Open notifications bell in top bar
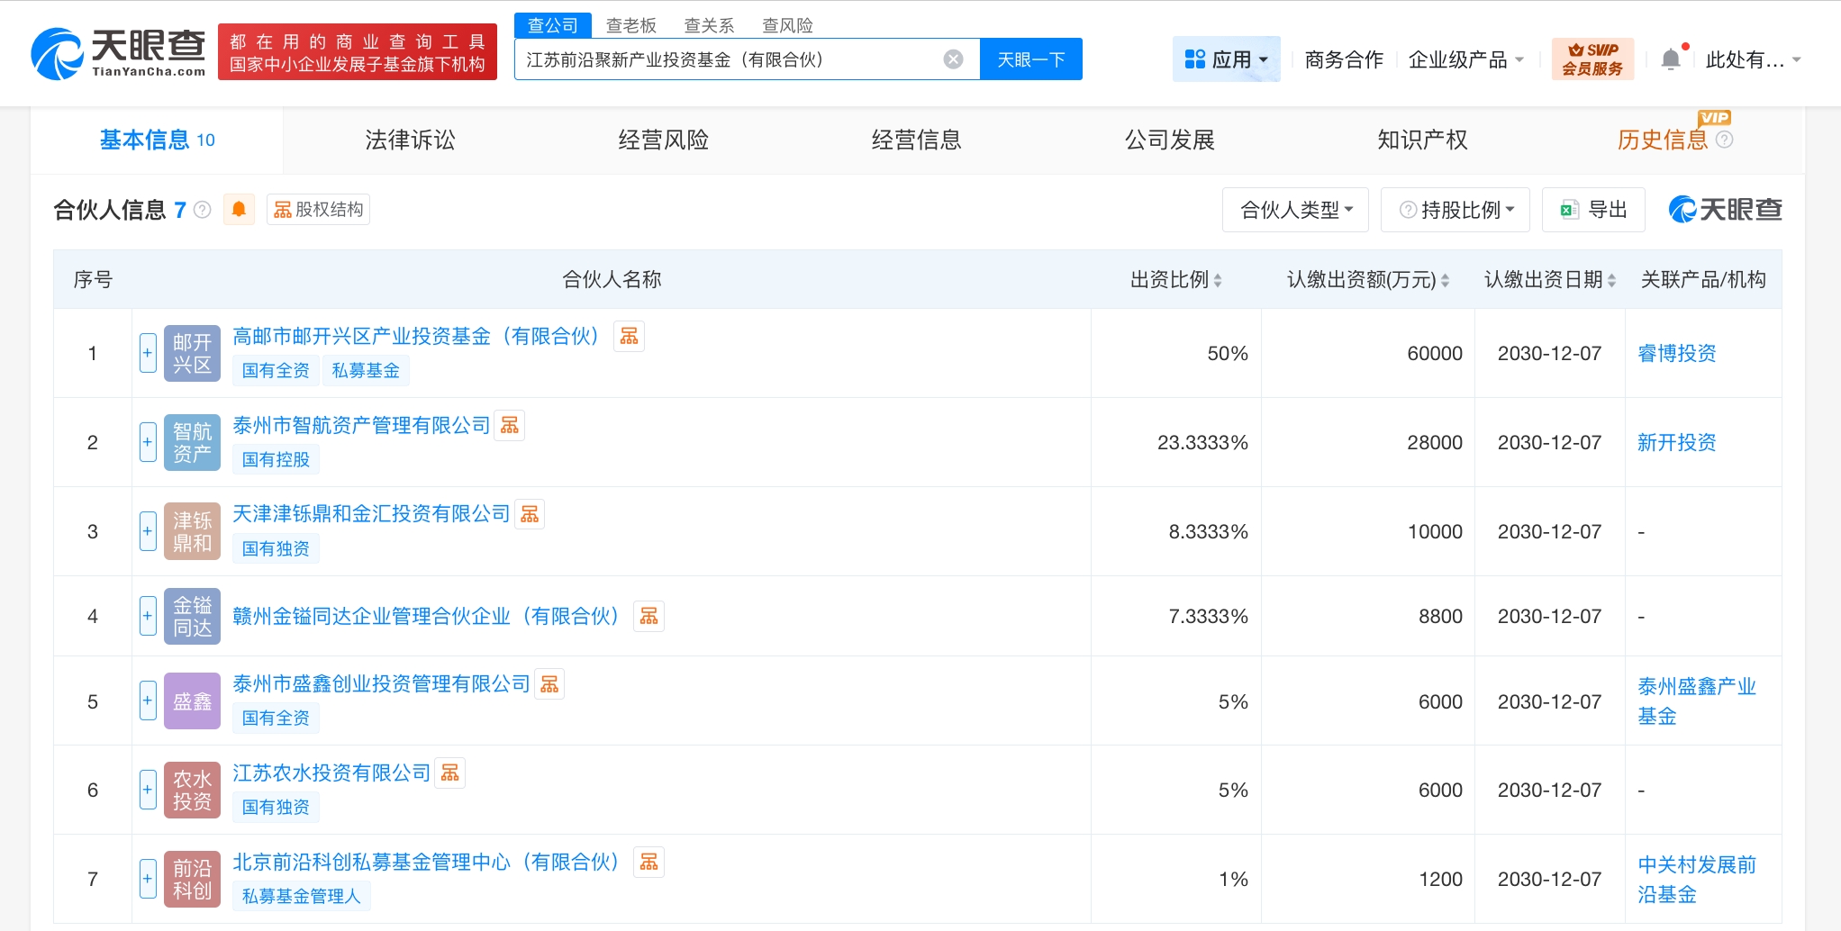This screenshot has height=931, width=1841. pos(1671,59)
